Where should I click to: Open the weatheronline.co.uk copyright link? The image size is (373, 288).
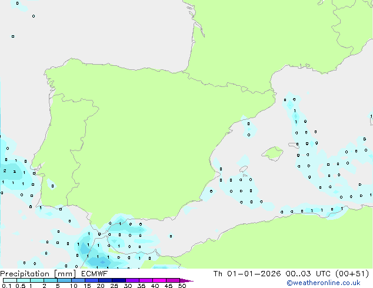pos(324,283)
